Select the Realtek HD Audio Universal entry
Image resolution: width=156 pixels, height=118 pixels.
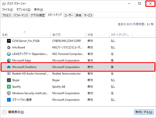coord(30,73)
